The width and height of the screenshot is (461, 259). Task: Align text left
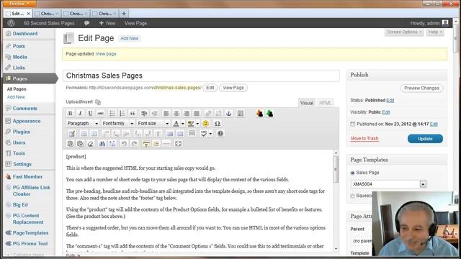(x=166, y=114)
